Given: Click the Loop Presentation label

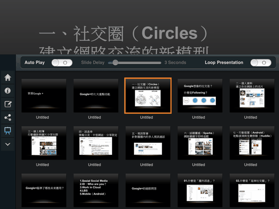Looking at the screenshot, I should 224,62.
